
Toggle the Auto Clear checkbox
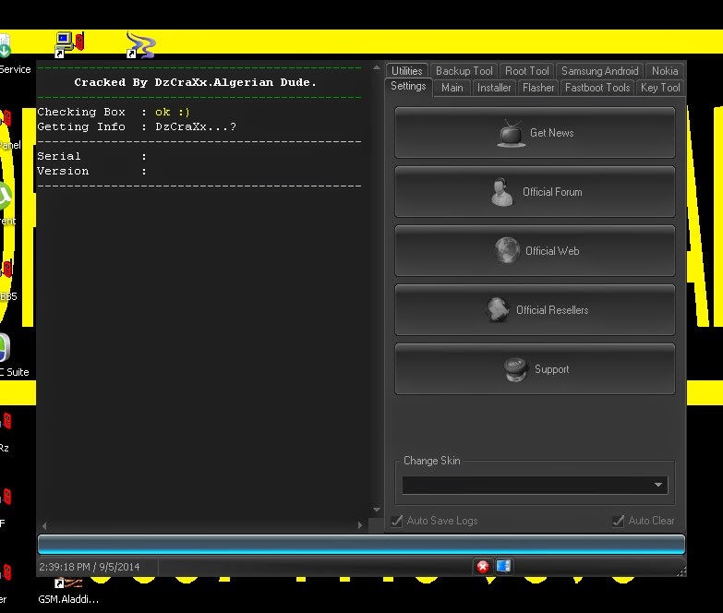(618, 521)
